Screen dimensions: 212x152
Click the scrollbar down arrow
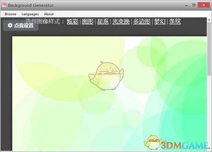(209, 148)
